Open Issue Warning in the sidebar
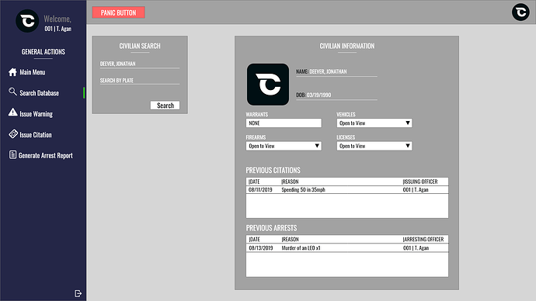This screenshot has width=536, height=301. (x=37, y=114)
